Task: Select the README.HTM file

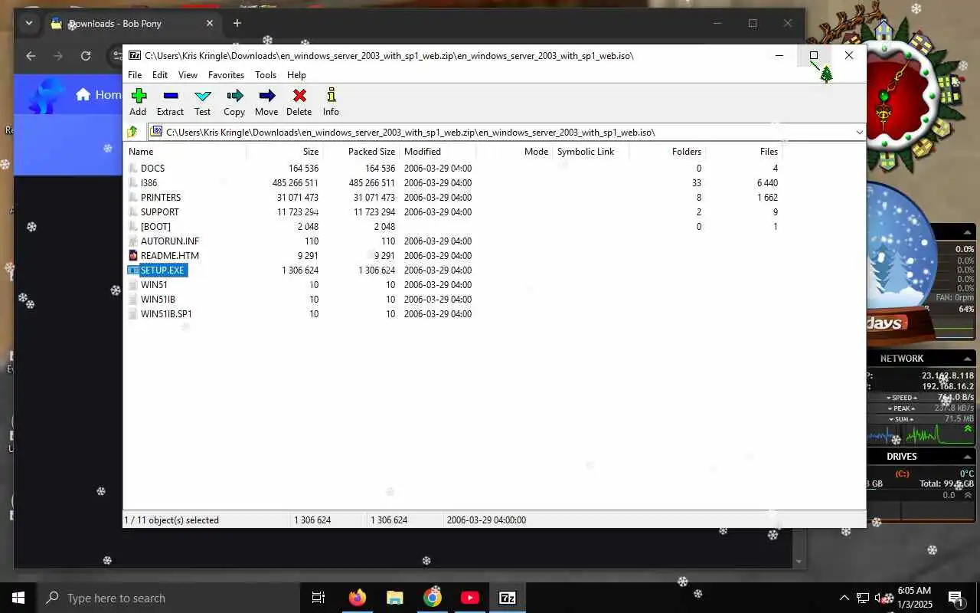Action: [170, 256]
